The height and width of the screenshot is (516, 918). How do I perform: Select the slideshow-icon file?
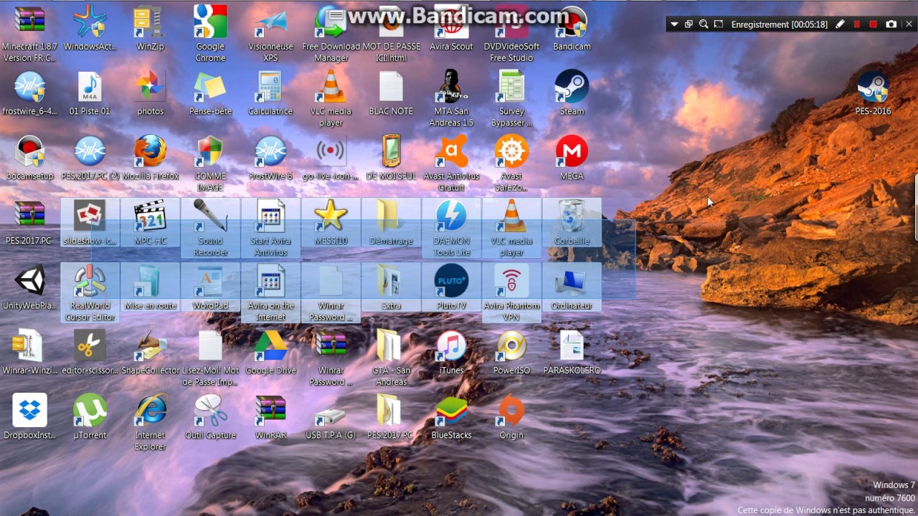90,216
